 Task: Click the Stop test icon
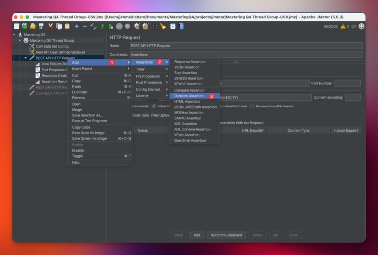(x=119, y=26)
